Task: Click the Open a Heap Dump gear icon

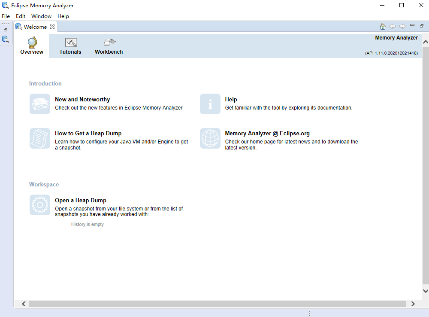Action: [x=40, y=205]
